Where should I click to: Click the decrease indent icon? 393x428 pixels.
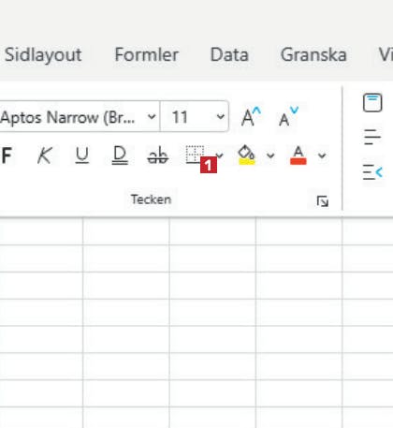[372, 171]
